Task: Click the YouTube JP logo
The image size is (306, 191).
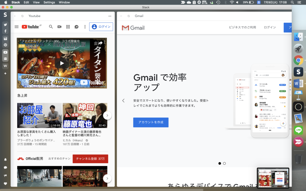Action: pos(31,27)
